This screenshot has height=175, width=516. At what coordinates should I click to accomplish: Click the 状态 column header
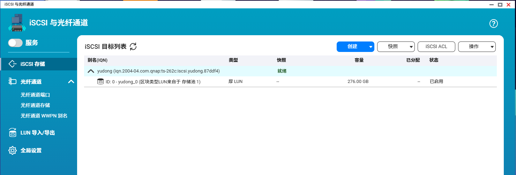[x=434, y=60]
